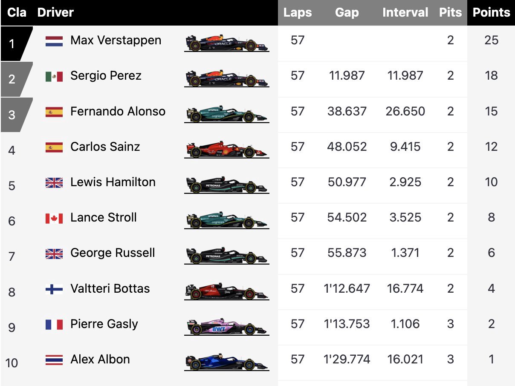
Task: Open Max Verstappen's driver name link
Action: [116, 40]
